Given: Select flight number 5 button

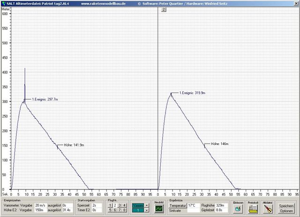Looking at the screenshot, I should tap(110, 210).
